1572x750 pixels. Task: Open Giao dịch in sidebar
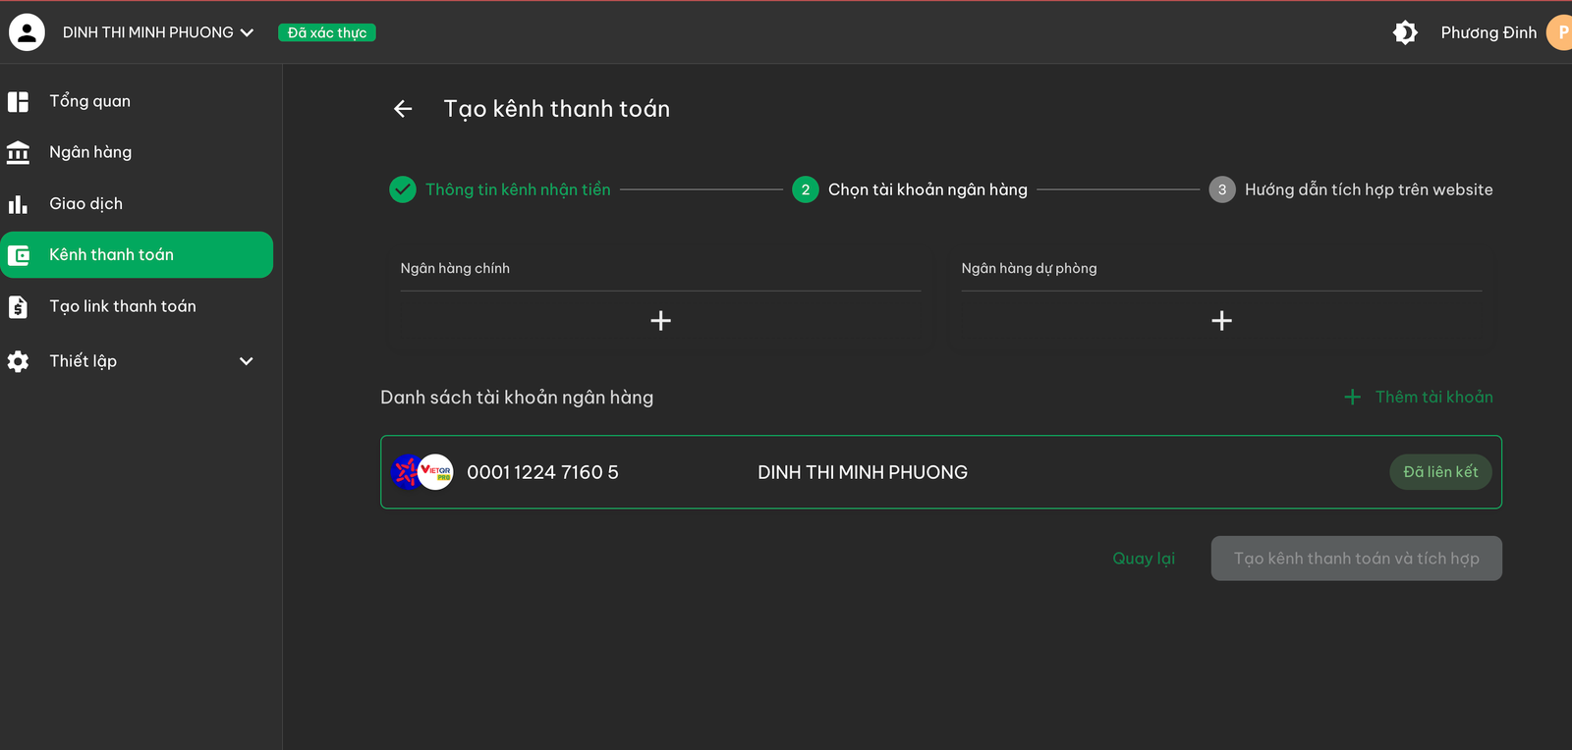click(86, 203)
